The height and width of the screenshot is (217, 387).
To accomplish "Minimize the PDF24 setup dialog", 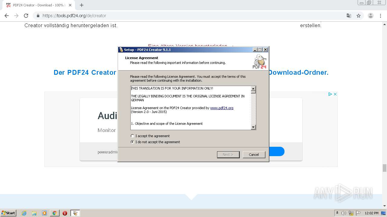I will (x=255, y=50).
